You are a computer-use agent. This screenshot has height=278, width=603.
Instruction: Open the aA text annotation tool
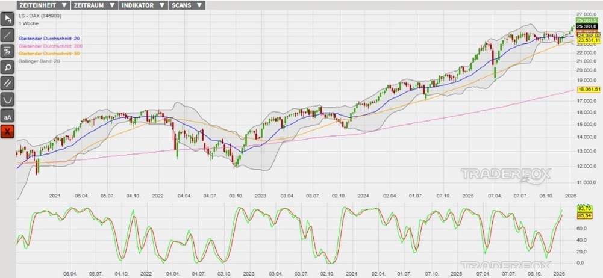(x=8, y=116)
